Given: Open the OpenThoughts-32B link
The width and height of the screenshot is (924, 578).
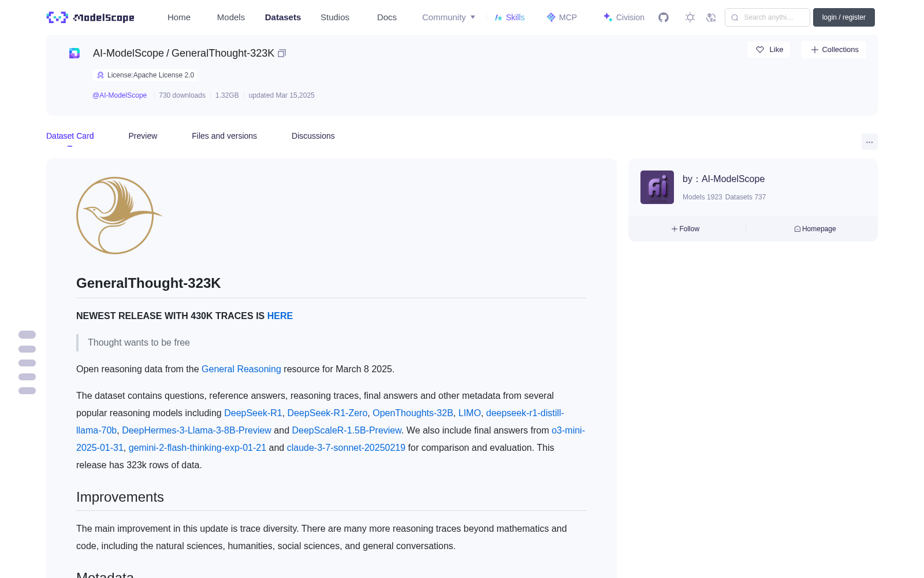Looking at the screenshot, I should click(x=413, y=413).
